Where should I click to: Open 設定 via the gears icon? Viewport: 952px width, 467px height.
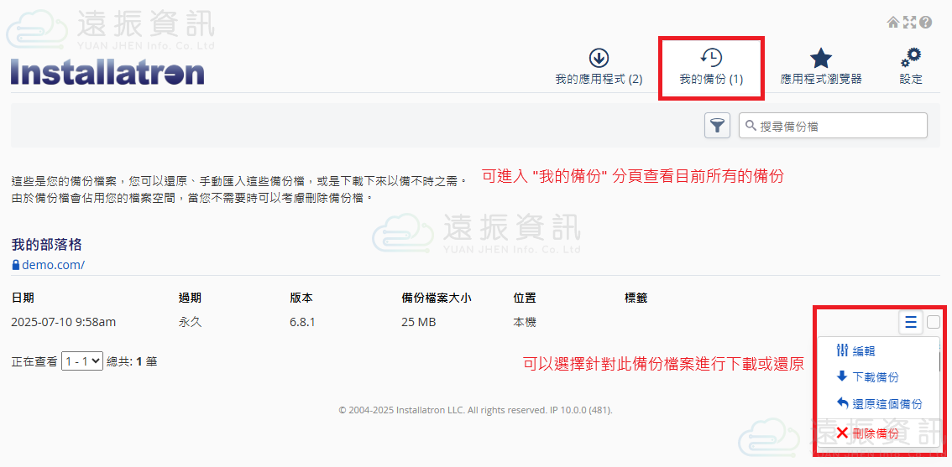[x=911, y=58]
